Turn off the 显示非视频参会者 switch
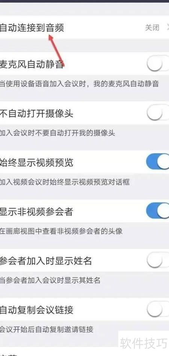169x356 pixels. pyautogui.click(x=158, y=211)
